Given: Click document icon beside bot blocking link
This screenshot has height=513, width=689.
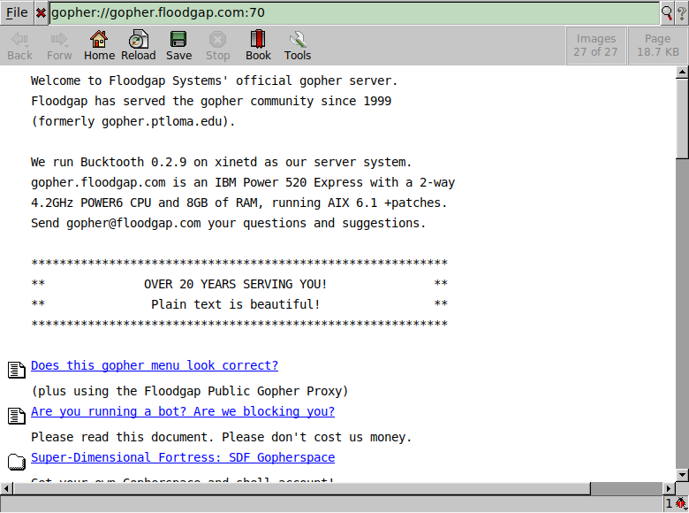Looking at the screenshot, I should pos(17,416).
